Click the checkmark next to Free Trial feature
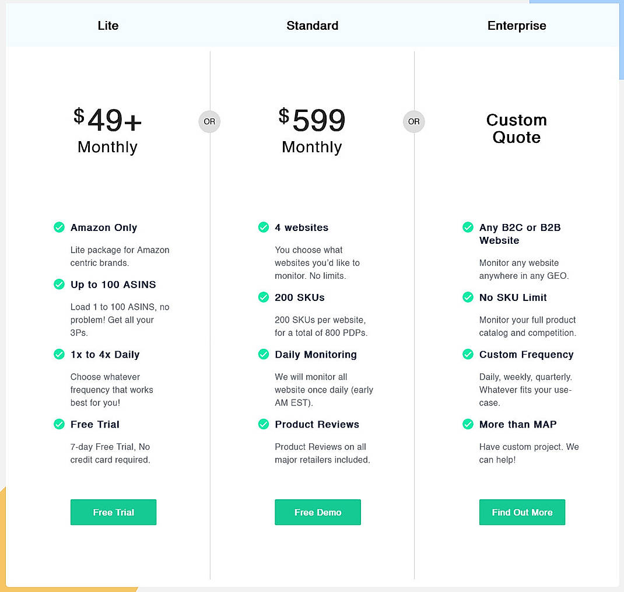This screenshot has width=624, height=592. 59,424
